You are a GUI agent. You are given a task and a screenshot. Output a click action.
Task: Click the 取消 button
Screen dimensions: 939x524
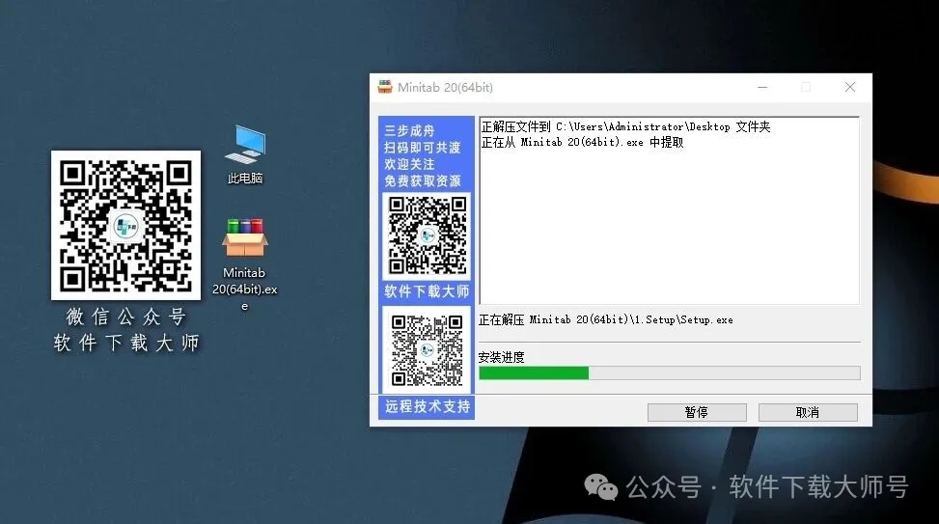click(x=807, y=412)
